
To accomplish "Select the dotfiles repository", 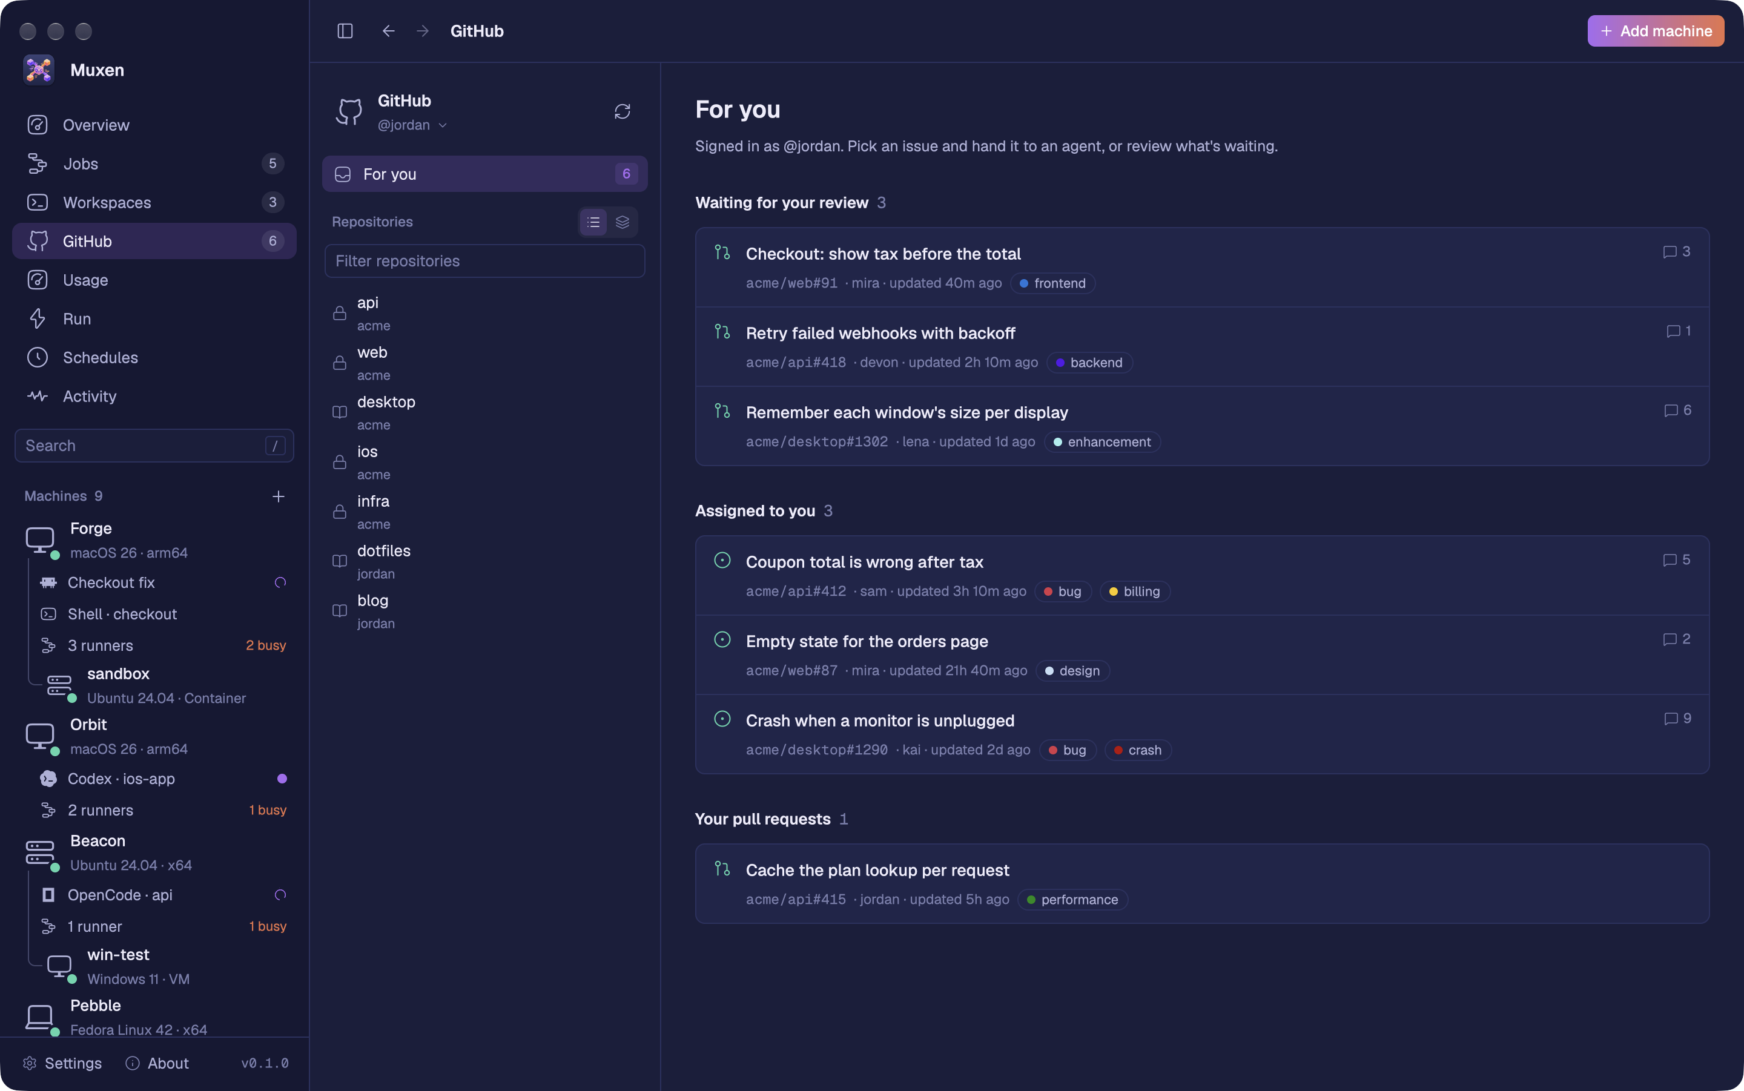I will pyautogui.click(x=485, y=561).
